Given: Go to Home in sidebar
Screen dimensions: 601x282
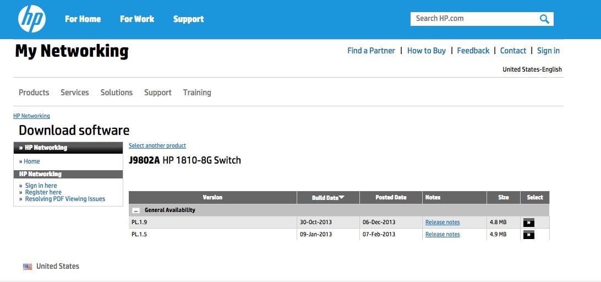Looking at the screenshot, I should click(x=32, y=161).
